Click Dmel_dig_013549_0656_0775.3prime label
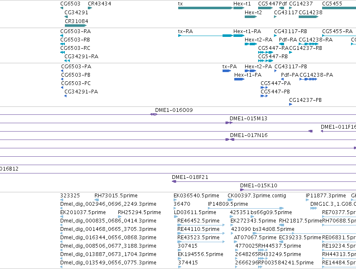The height and width of the screenshot is (269, 356). (x=108, y=263)
